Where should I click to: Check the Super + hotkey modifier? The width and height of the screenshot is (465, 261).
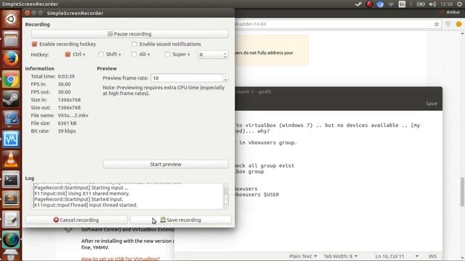click(167, 54)
